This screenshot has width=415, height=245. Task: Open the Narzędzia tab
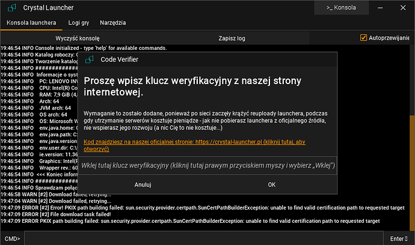point(112,23)
